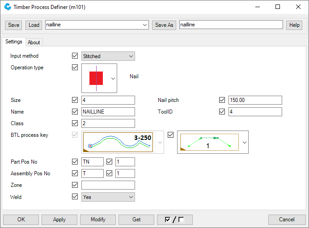Disable the Weld checkbox

tap(75, 197)
